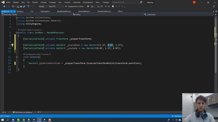Open the Справка menu
The height and width of the screenshot is (122, 218).
pyautogui.click(x=106, y=2)
